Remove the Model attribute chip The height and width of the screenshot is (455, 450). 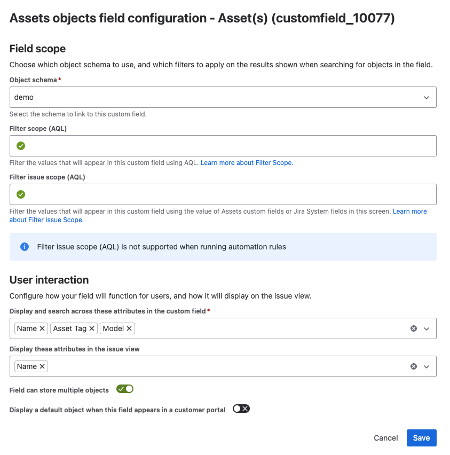click(x=129, y=328)
